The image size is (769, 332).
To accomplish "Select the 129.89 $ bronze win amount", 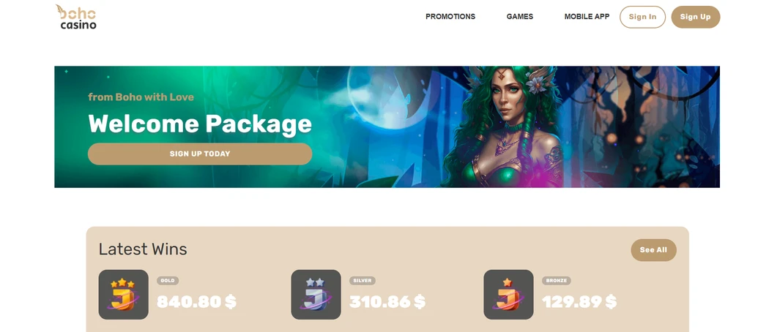I will point(579,301).
